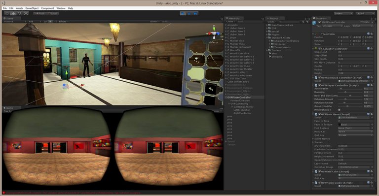Expand the Scene Names array
Screen dimensions: 379x196
313,139
